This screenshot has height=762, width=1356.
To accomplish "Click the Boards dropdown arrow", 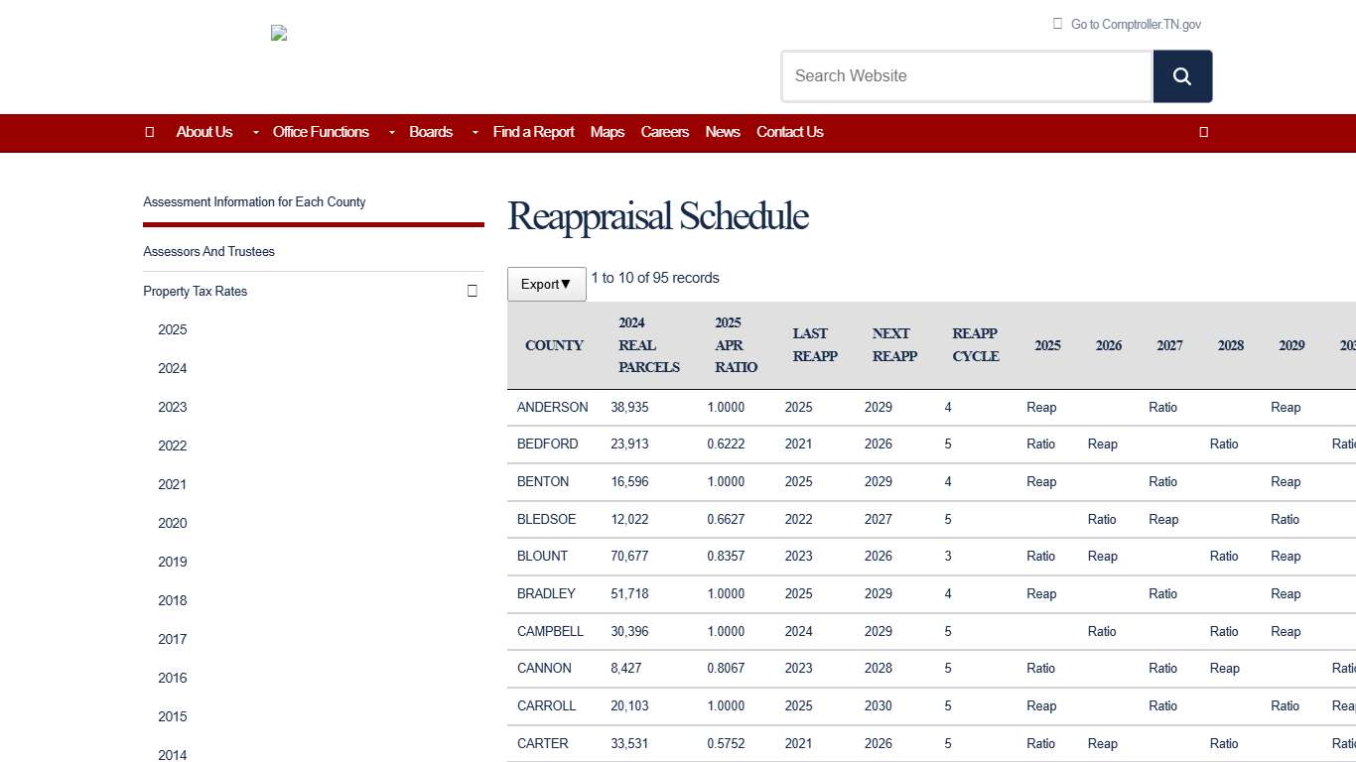I will (x=475, y=132).
